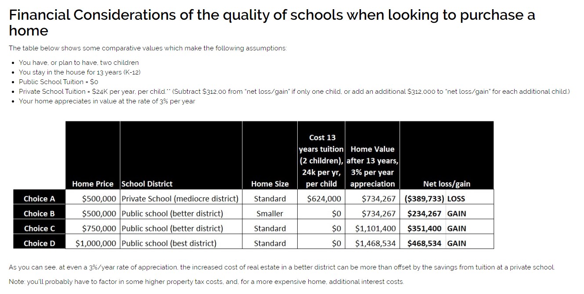
Task: Click the Choice C row label
Action: pyautogui.click(x=40, y=228)
